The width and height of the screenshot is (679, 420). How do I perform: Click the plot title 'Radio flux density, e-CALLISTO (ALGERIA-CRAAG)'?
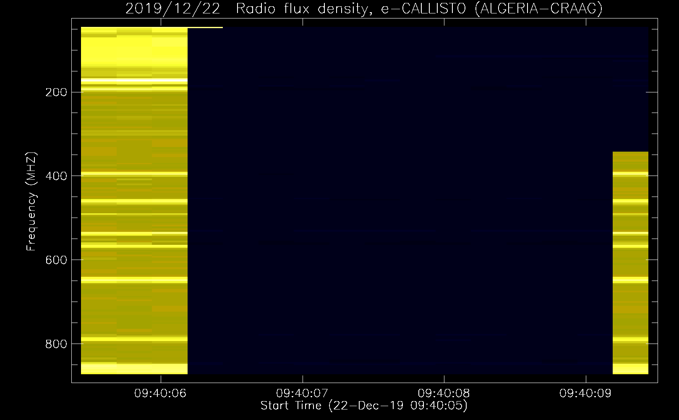coord(419,9)
